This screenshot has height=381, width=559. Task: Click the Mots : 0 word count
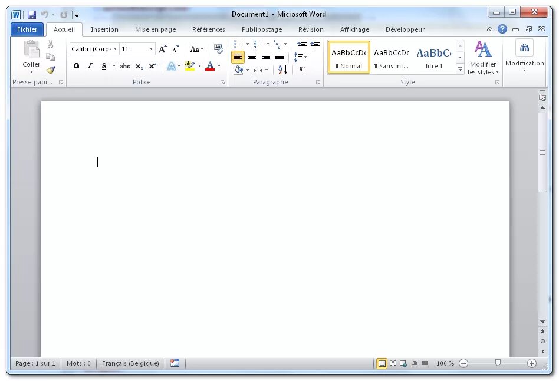pos(78,363)
